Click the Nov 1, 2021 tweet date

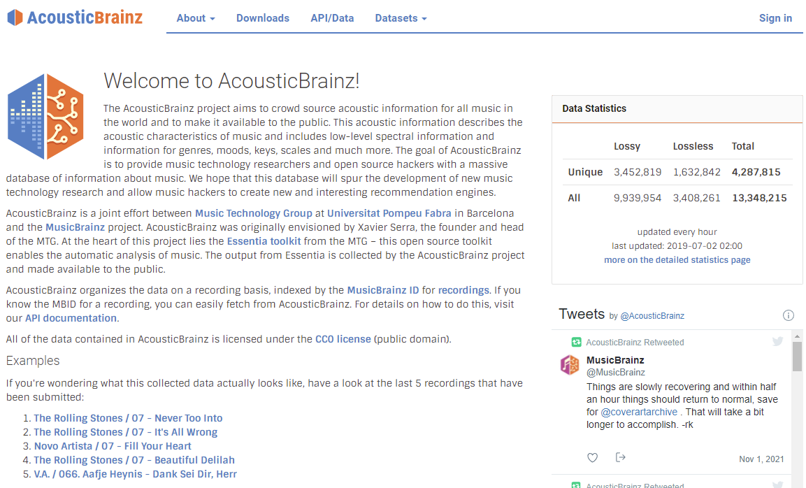tap(761, 459)
